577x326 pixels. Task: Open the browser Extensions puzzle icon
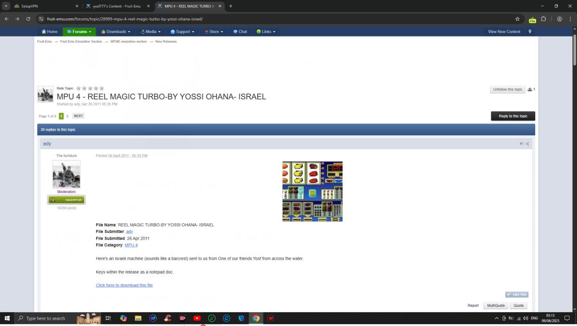coord(543,19)
